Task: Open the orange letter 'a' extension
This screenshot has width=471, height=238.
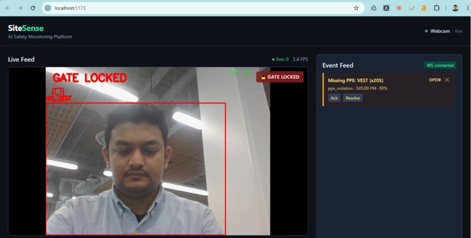Action: (424, 8)
